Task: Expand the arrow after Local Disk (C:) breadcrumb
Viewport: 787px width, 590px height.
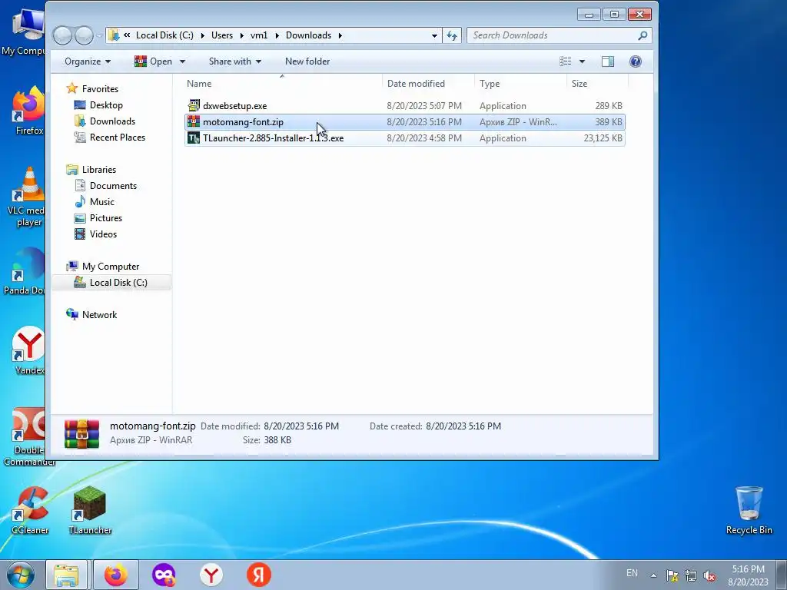Action: [x=202, y=35]
